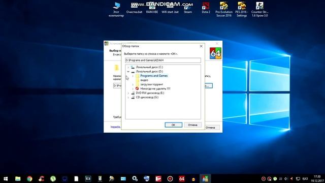Expand the Локальный диск (C:) node
Image resolution: width=325 pixels, height=183 pixels.
tap(128, 67)
